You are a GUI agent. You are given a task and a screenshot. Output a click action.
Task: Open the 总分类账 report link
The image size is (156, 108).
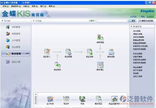pyautogui.click(x=137, y=31)
